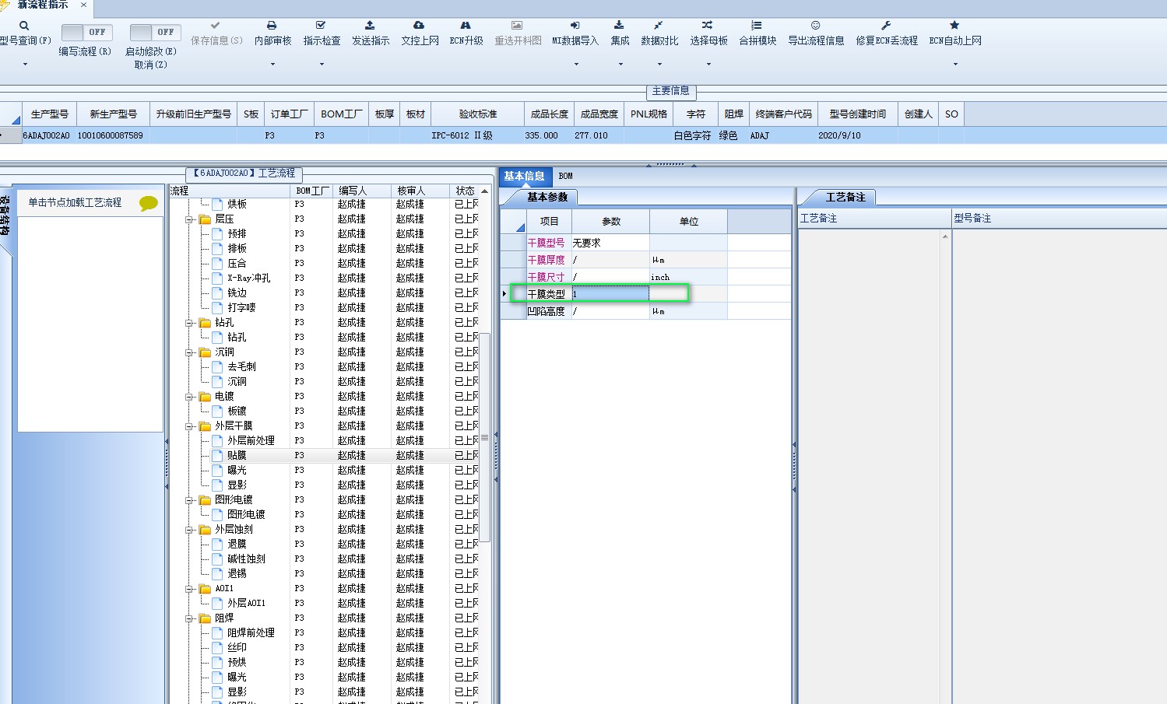
Task: Click the 发送指示 upload icon
Action: point(370,26)
